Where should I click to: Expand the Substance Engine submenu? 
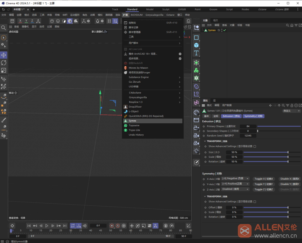tap(153, 77)
